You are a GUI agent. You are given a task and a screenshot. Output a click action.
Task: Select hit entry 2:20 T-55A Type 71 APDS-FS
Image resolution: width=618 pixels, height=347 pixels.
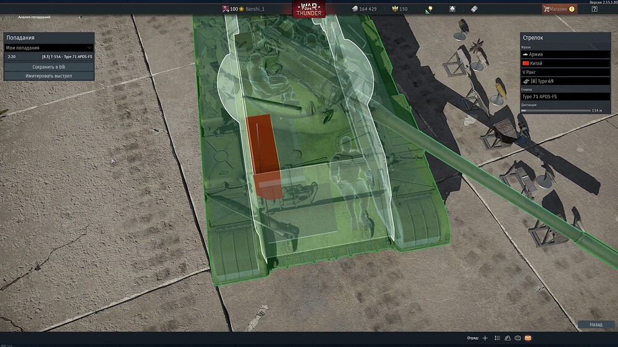(x=49, y=57)
